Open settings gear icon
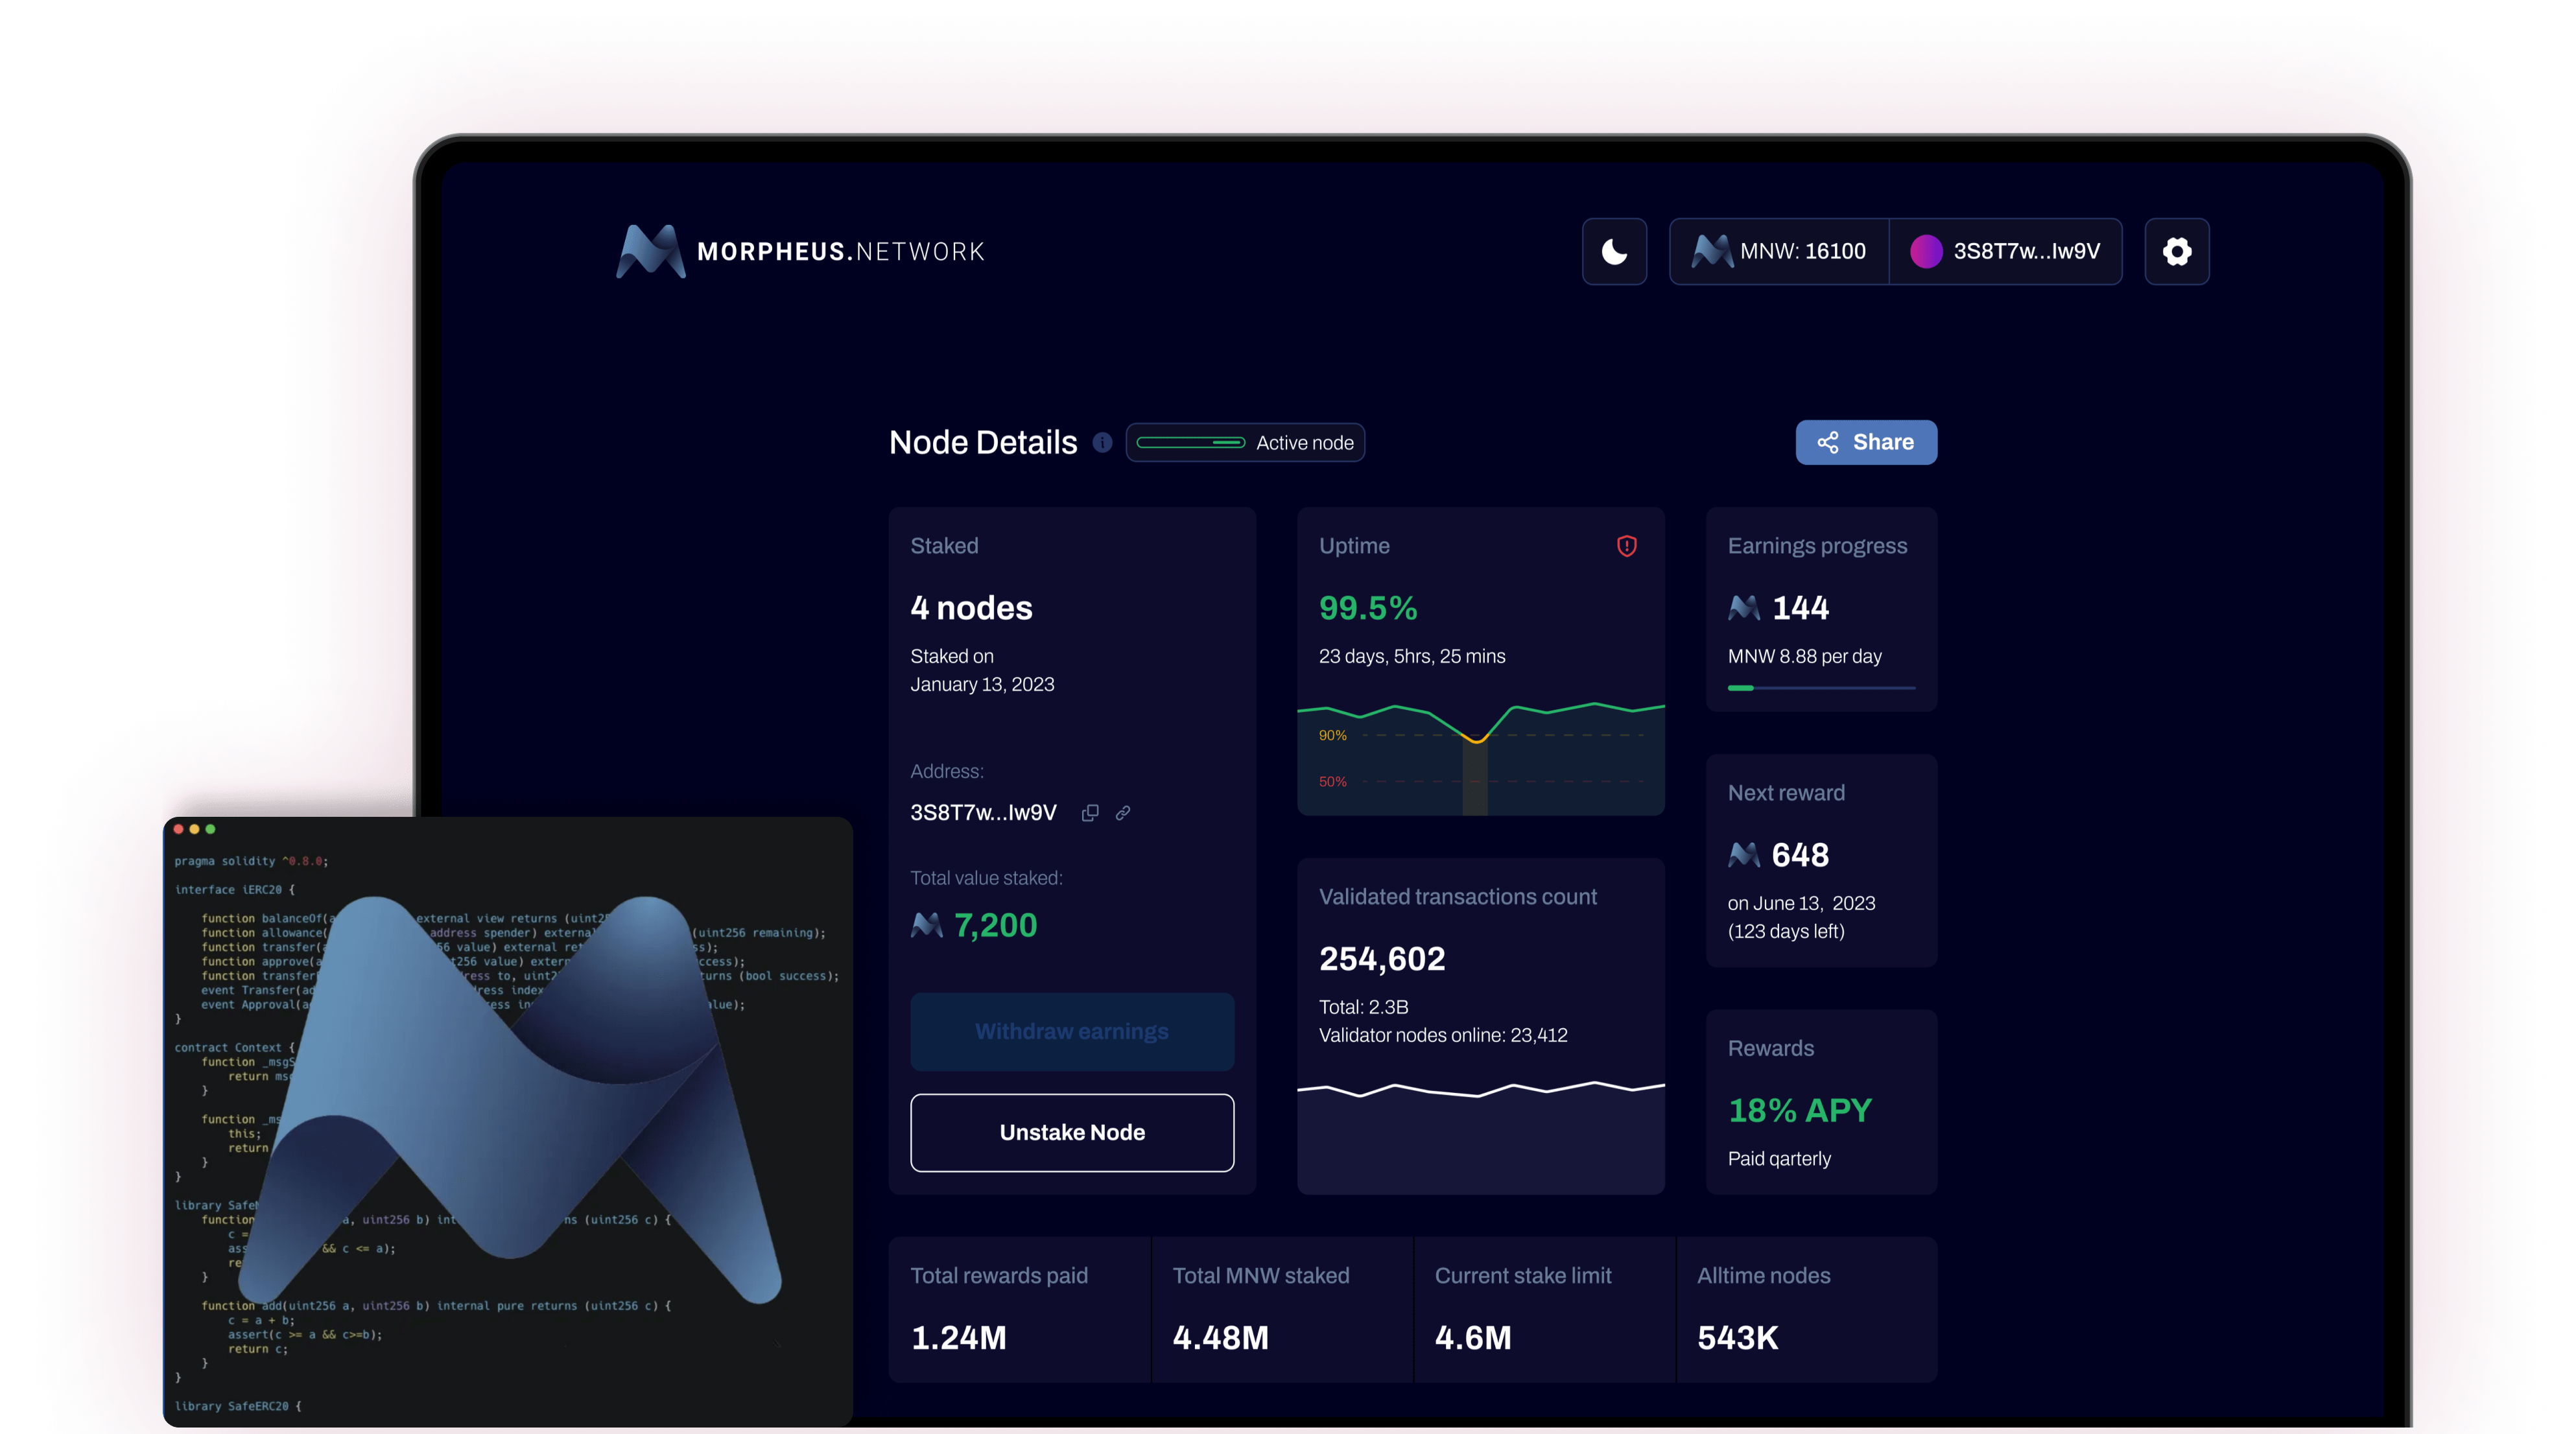 (2177, 251)
